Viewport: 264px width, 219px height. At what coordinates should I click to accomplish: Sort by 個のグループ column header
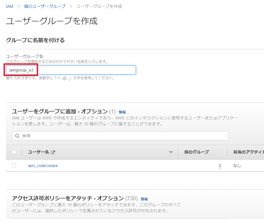click(x=196, y=152)
